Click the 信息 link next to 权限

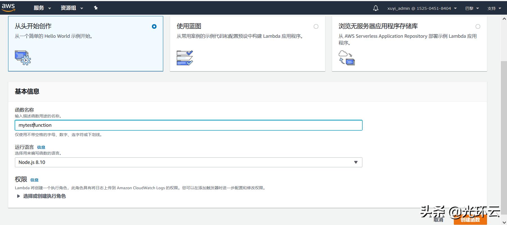[x=34, y=180]
